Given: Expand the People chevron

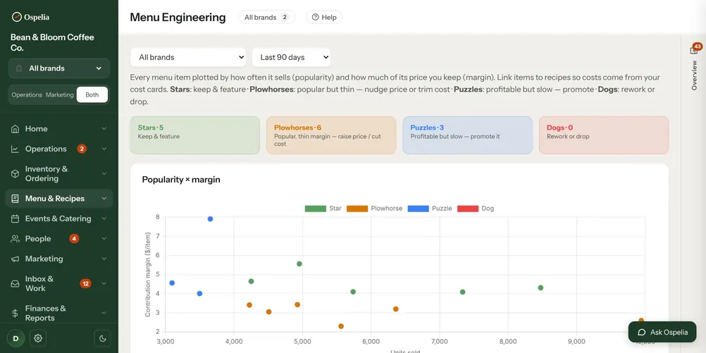Looking at the screenshot, I should pos(104,239).
